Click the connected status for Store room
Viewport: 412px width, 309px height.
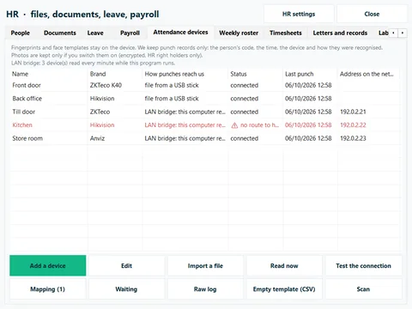click(x=245, y=138)
